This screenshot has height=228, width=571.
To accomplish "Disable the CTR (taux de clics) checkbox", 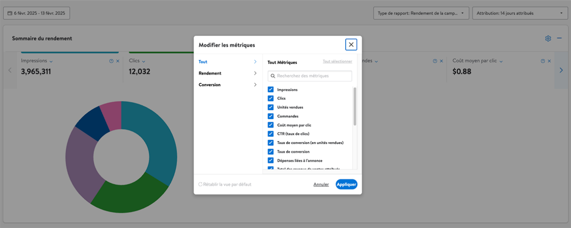I will (x=270, y=134).
